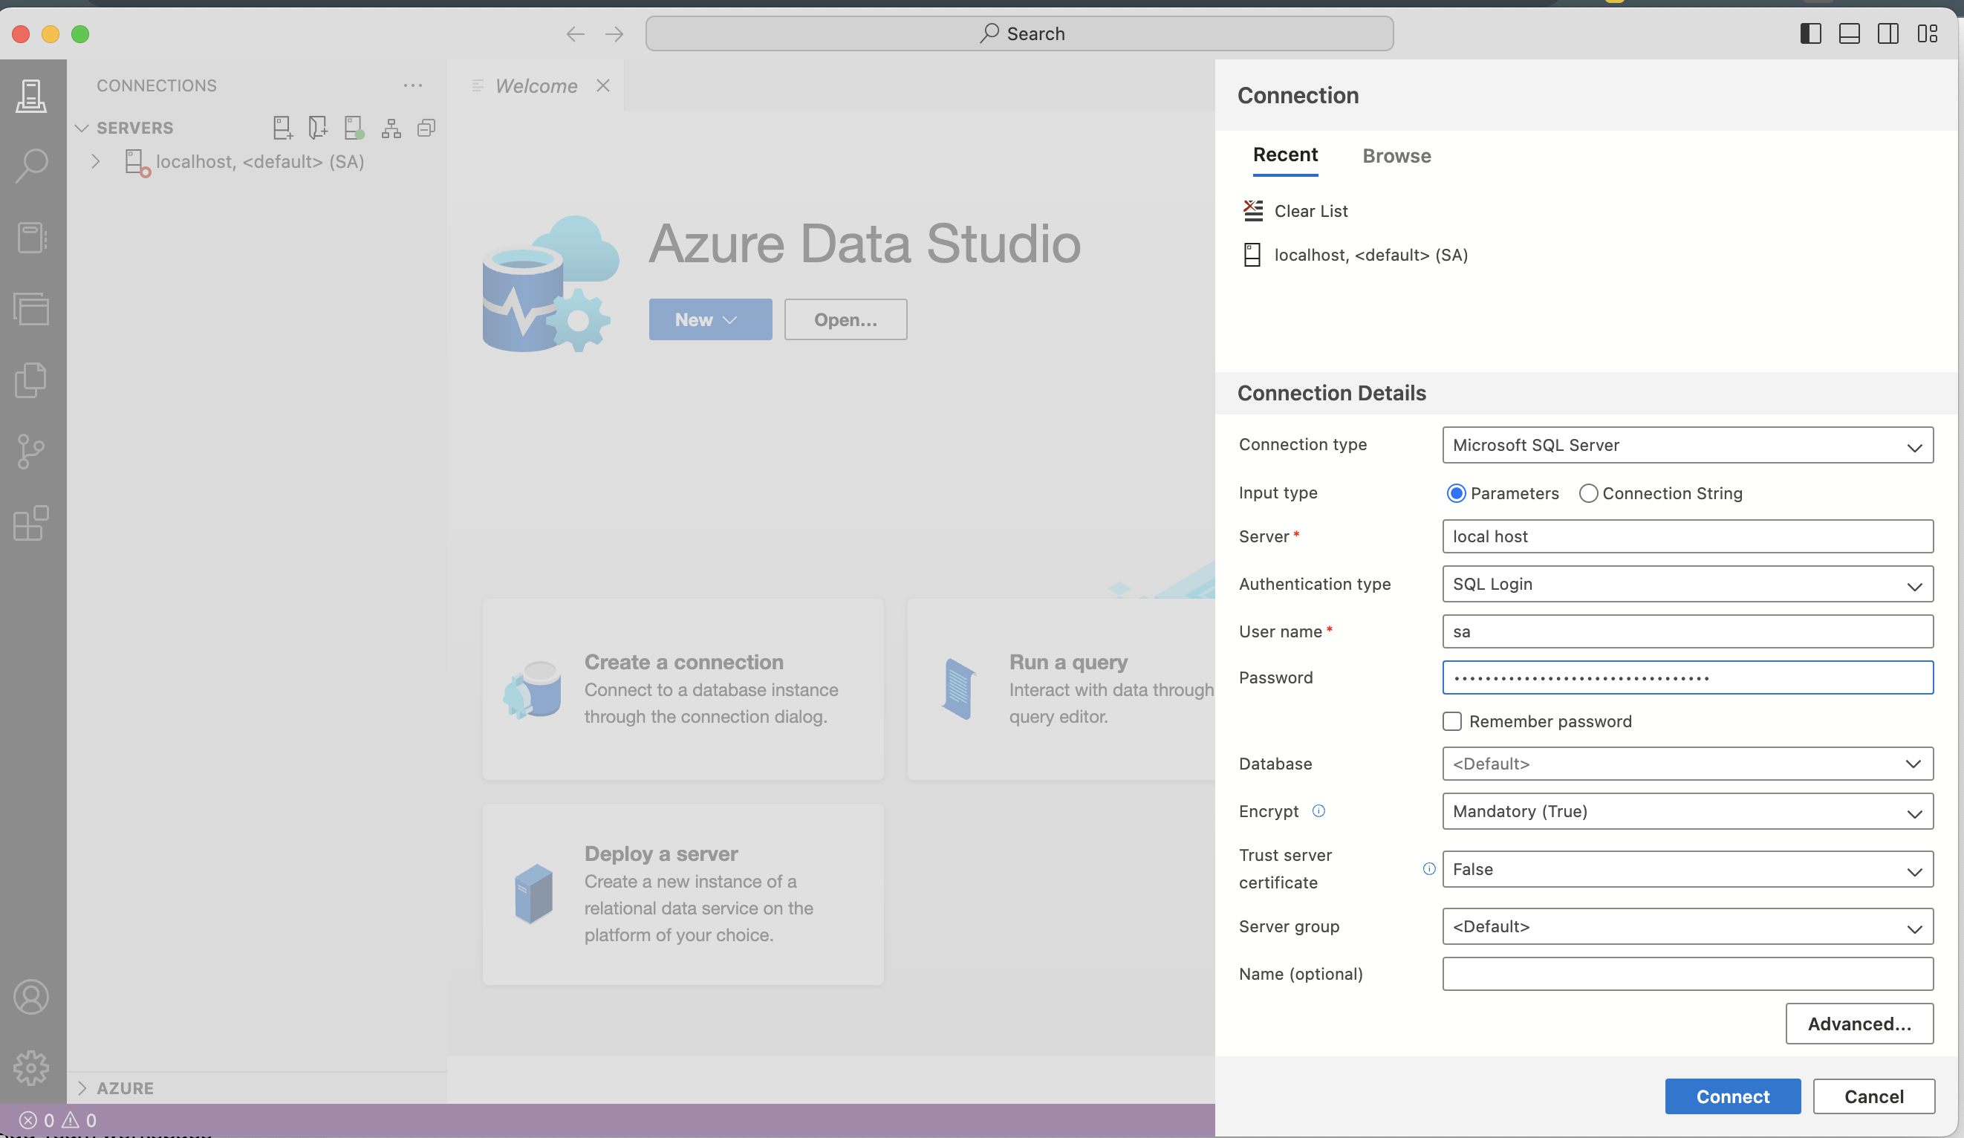
Task: Open the Connections panel more actions ellipsis
Action: tap(413, 85)
